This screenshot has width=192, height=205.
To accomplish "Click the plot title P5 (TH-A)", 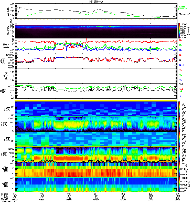I will coord(96,2).
